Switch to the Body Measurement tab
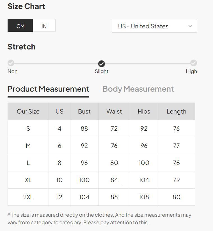Screen dimensions: 213x231 click(x=138, y=89)
